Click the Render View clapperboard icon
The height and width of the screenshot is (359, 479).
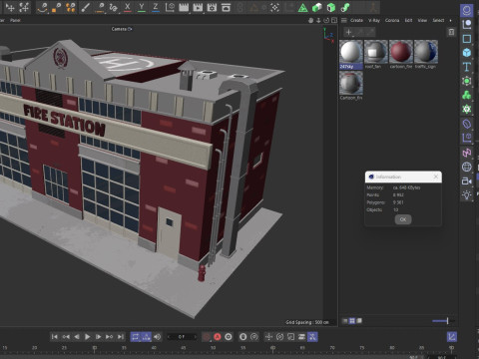(x=184, y=7)
